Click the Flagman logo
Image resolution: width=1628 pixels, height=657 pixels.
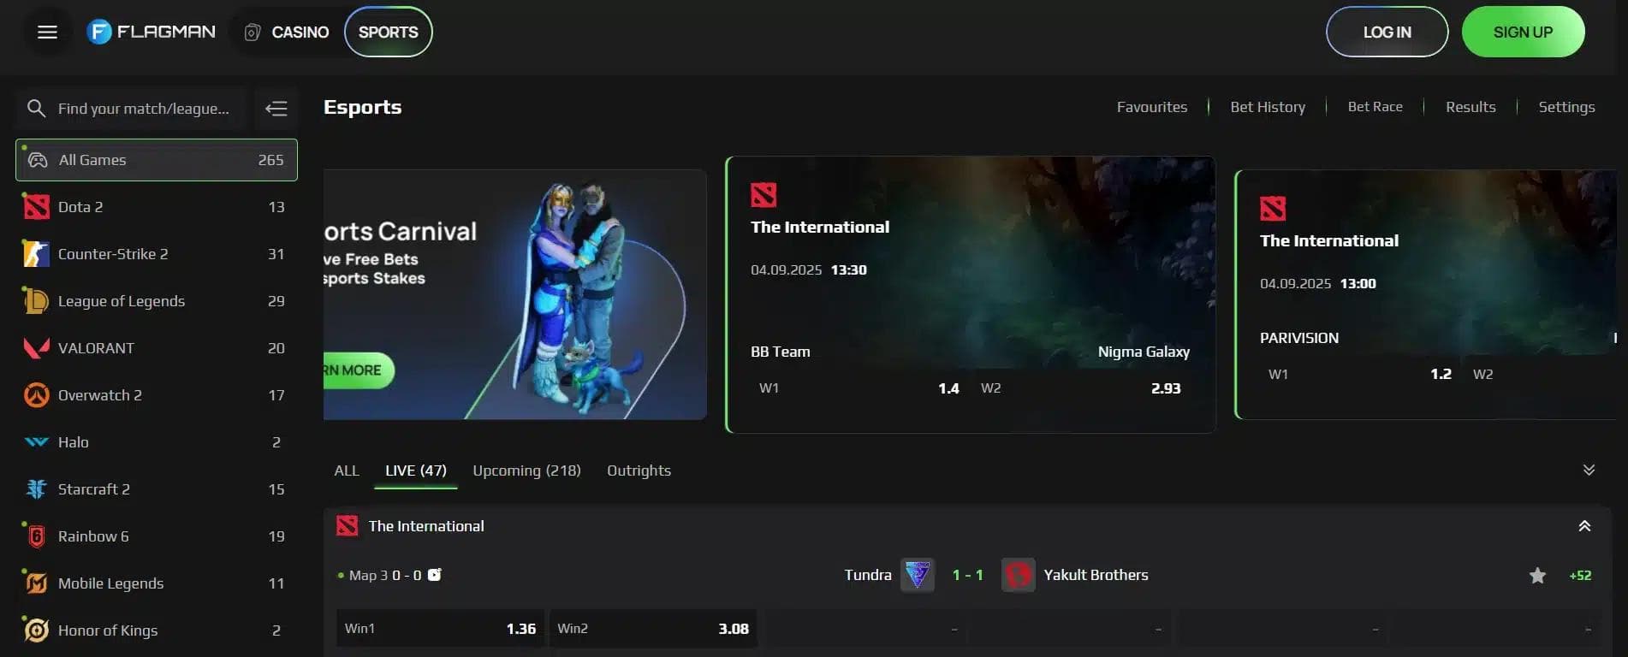click(152, 33)
